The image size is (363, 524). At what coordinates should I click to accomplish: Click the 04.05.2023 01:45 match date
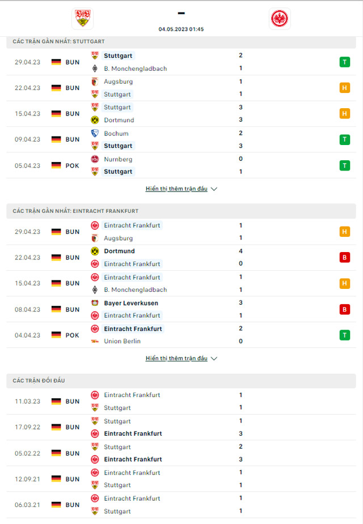pos(181,29)
